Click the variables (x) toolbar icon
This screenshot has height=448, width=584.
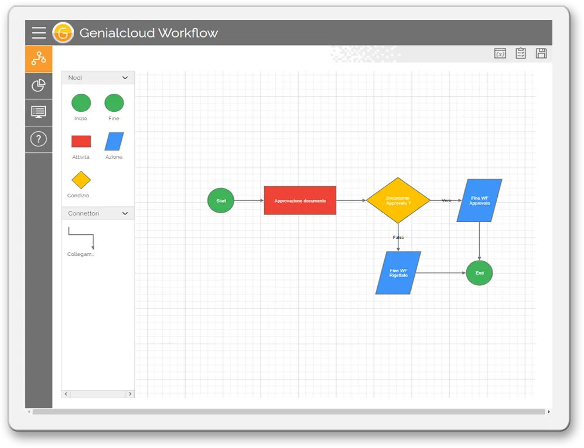(x=500, y=54)
